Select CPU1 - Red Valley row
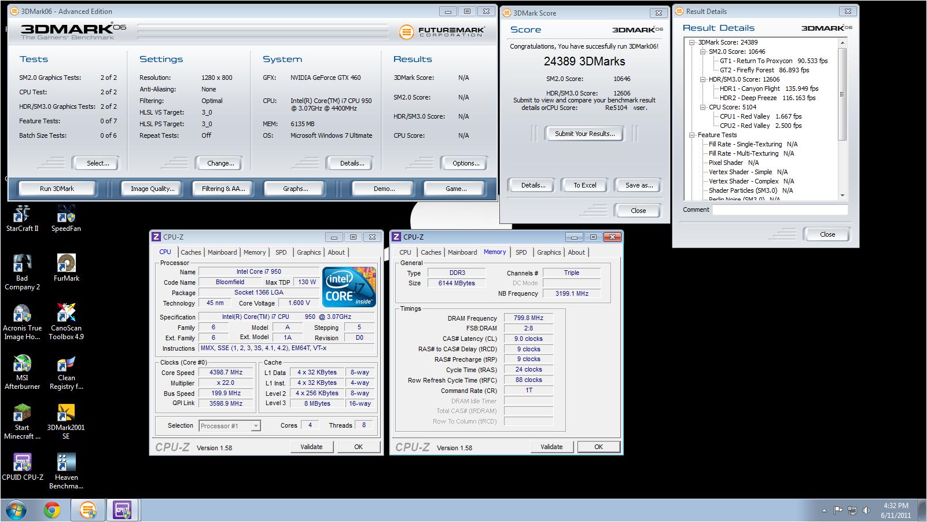The height and width of the screenshot is (522, 927). point(760,116)
